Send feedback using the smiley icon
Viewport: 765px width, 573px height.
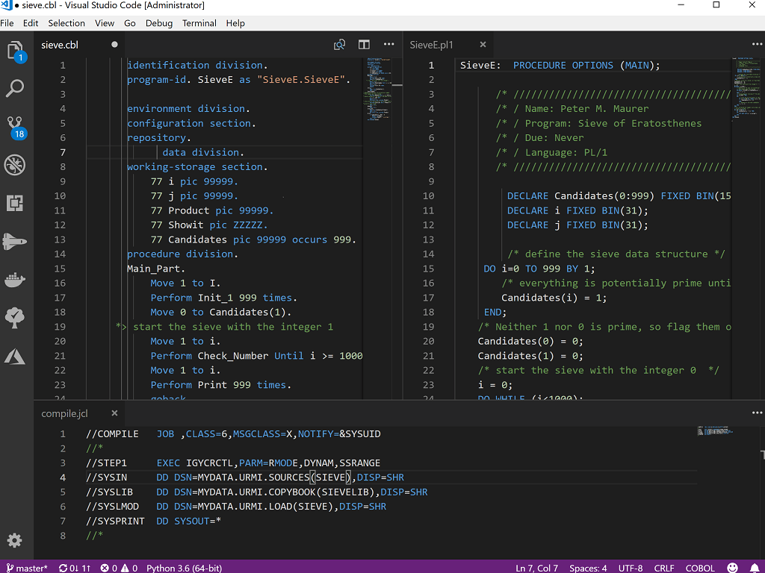pos(733,568)
